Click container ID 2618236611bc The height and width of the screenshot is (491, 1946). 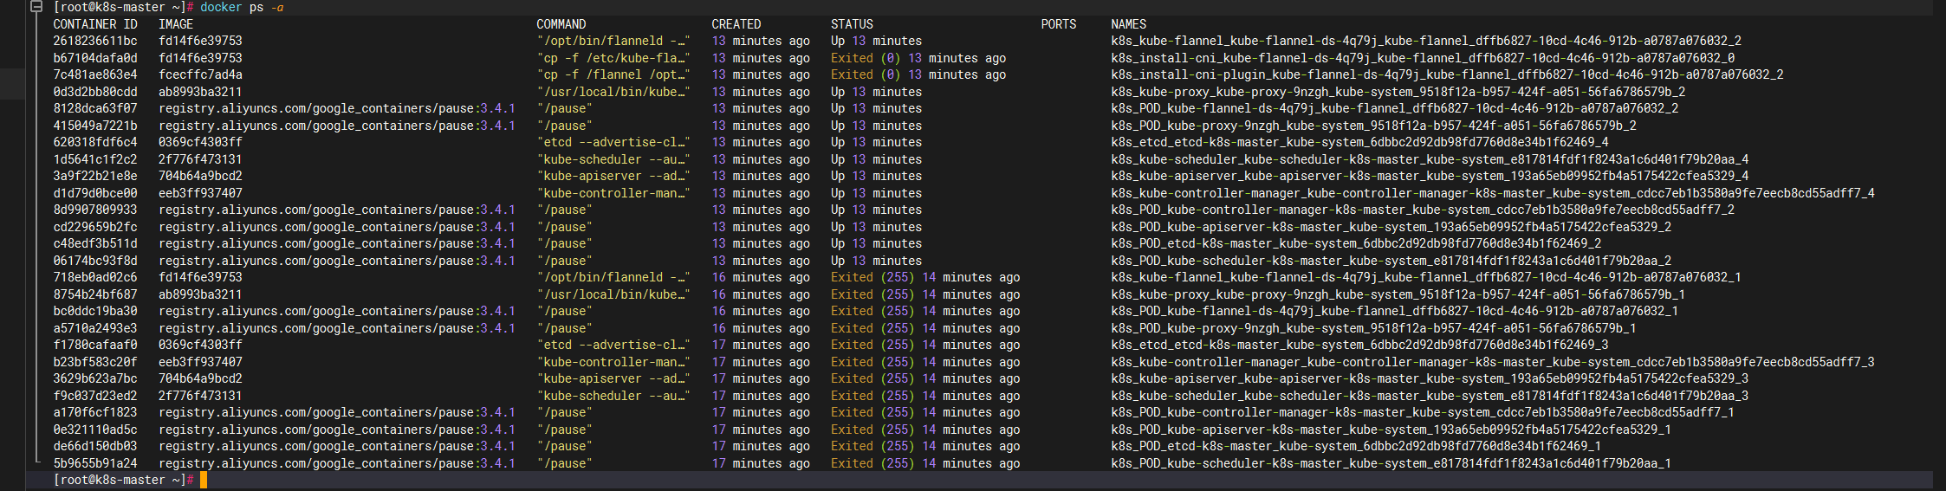coord(95,41)
